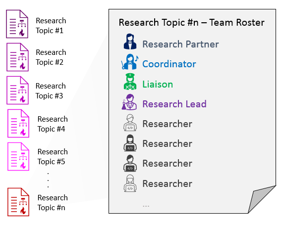Click the Research Topic #1 text label
Viewport: 283px width, 226px height.
click(51, 26)
